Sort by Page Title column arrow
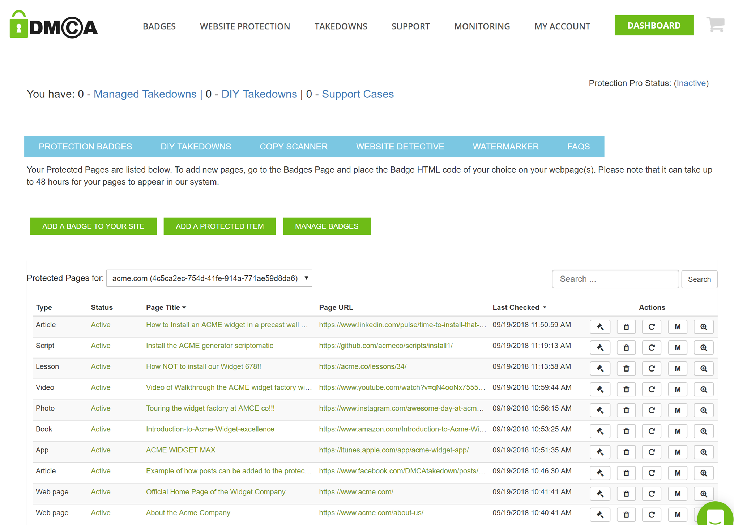 click(x=184, y=308)
